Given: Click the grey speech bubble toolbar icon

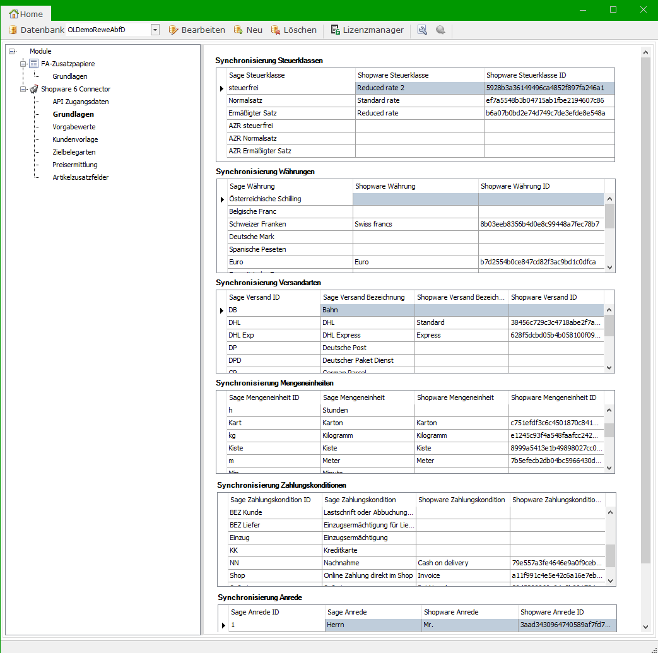Looking at the screenshot, I should pyautogui.click(x=440, y=30).
